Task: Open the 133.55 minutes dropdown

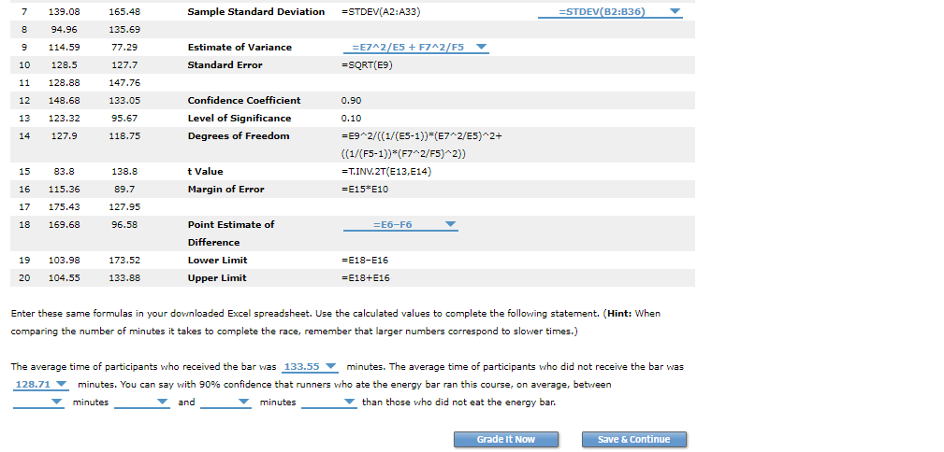Action: click(x=310, y=367)
